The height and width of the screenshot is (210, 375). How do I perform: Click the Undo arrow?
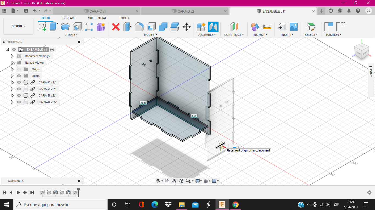point(35,11)
